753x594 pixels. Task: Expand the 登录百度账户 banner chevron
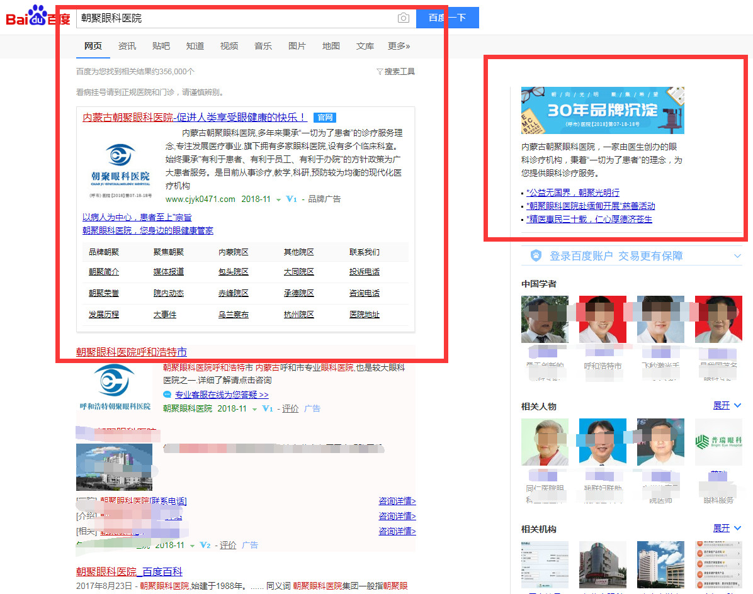[x=738, y=256]
